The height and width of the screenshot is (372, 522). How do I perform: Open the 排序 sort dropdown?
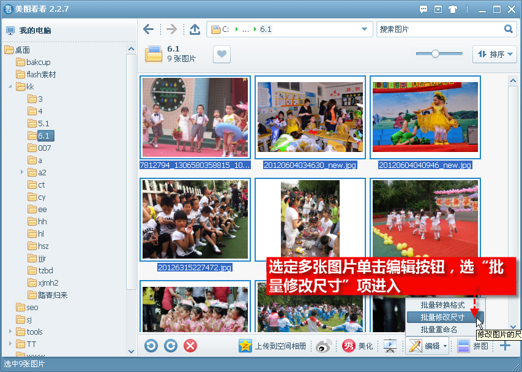[x=494, y=54]
